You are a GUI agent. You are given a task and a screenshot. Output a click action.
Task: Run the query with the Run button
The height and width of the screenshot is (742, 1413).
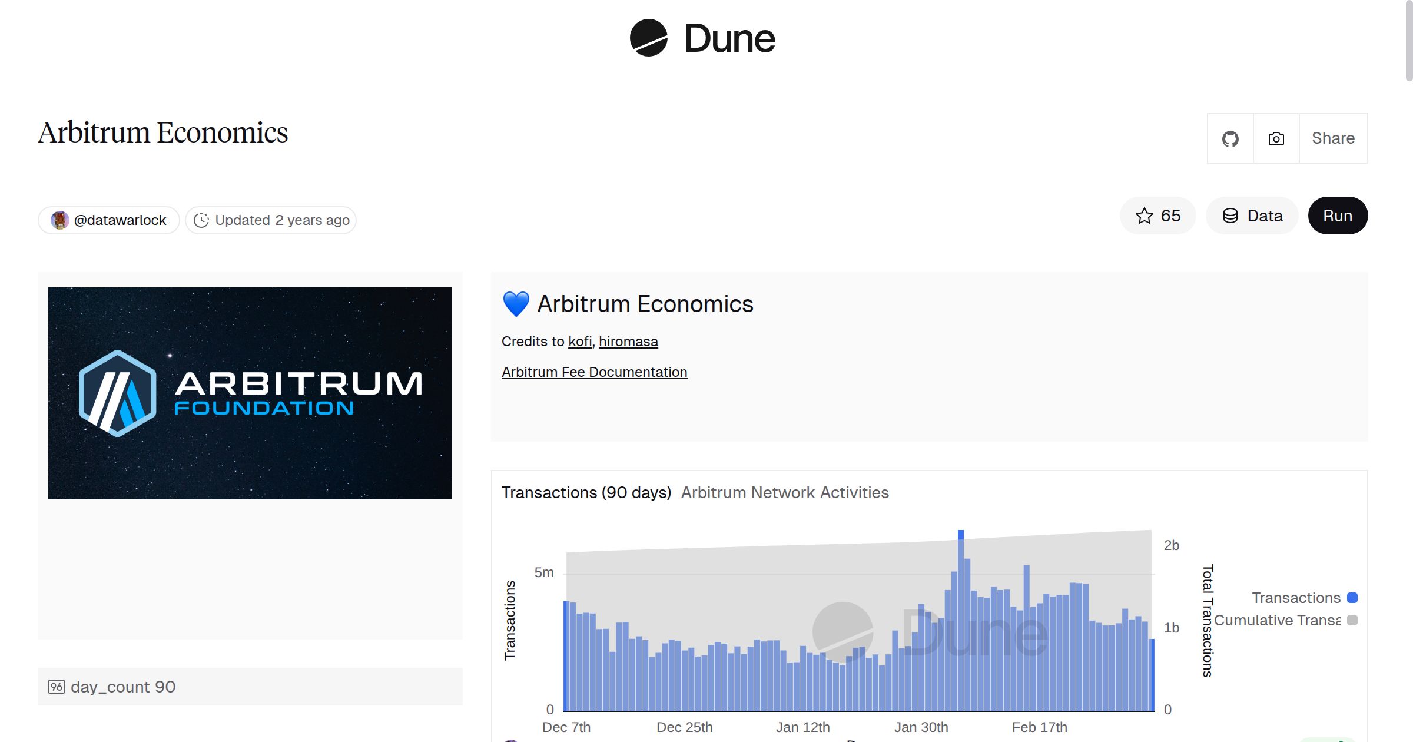coord(1338,216)
